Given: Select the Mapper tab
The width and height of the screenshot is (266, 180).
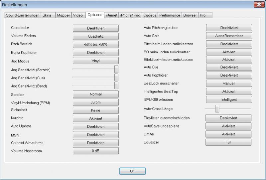Looking at the screenshot, I should point(63,15).
